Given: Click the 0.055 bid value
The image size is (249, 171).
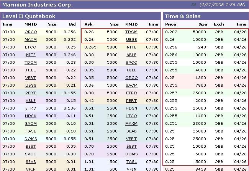Looking at the screenshot, I should (x=70, y=139).
